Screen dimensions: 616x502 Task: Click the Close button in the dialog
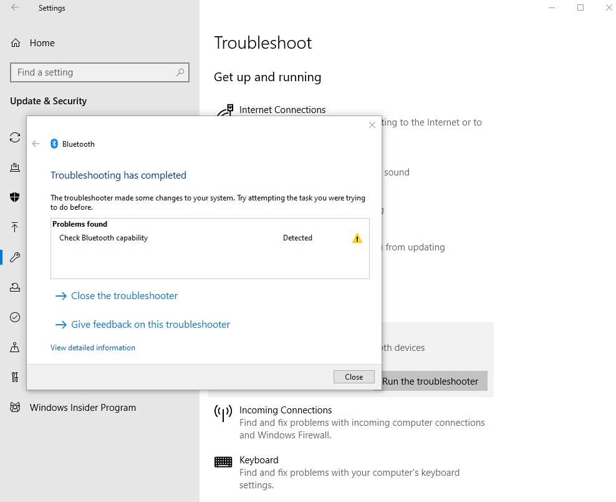tap(354, 377)
